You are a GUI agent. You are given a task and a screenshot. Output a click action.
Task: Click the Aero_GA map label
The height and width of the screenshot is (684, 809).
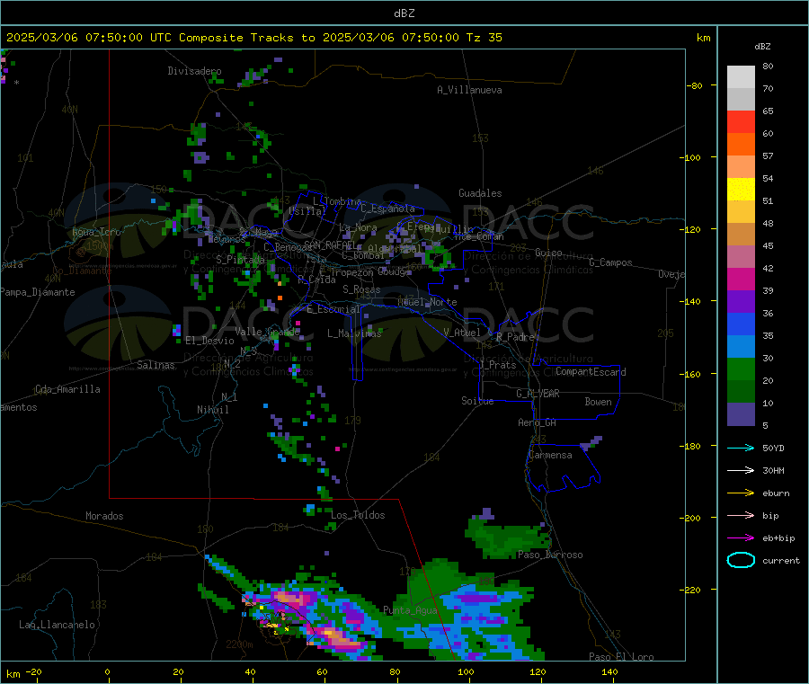click(x=538, y=422)
